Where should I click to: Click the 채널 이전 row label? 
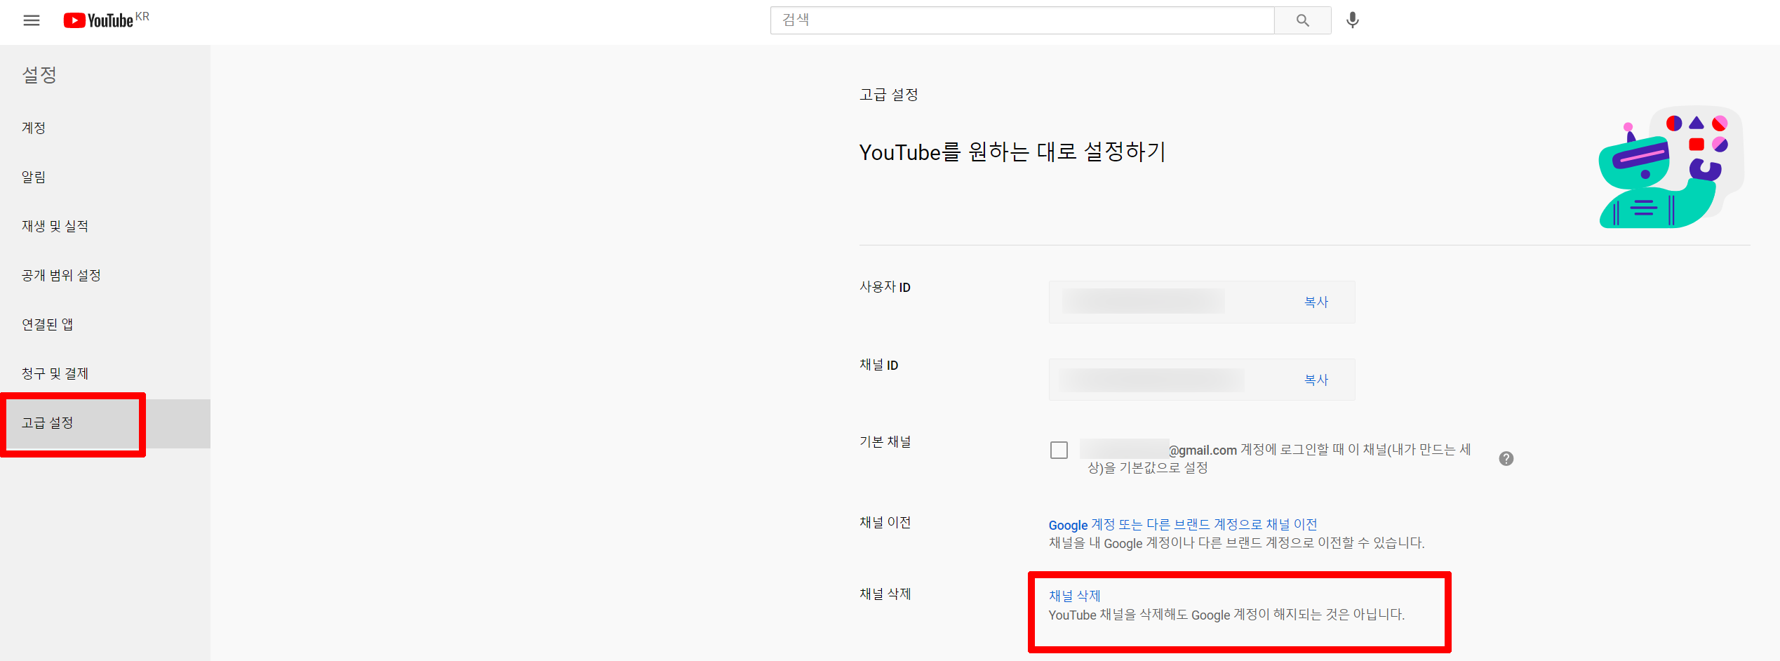[x=885, y=522]
